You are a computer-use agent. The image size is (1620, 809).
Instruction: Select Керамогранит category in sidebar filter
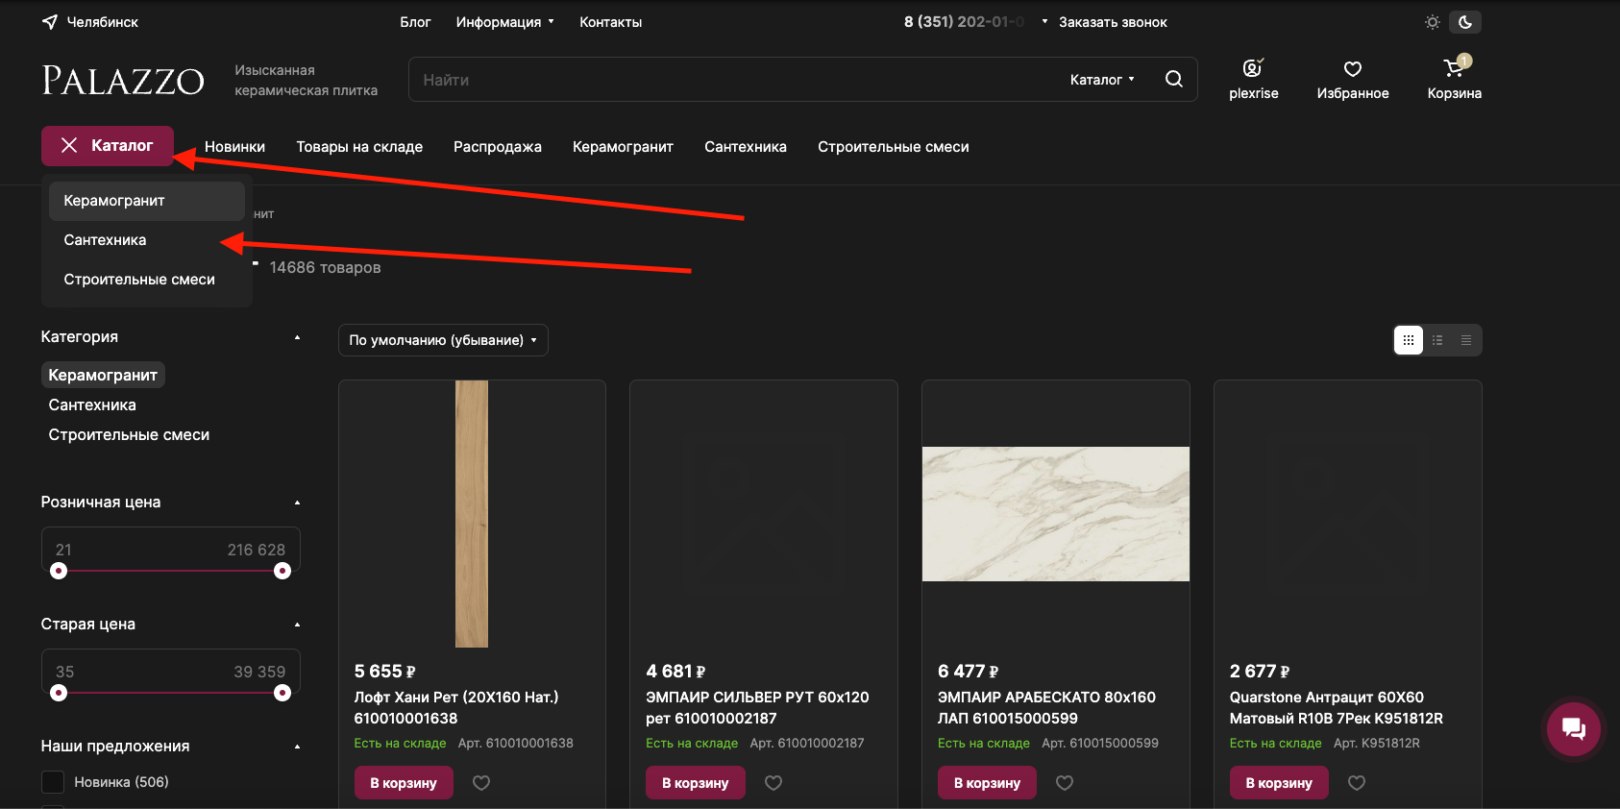103,375
